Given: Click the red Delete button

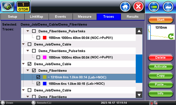Looking at the screenshot, I should coord(161,58).
